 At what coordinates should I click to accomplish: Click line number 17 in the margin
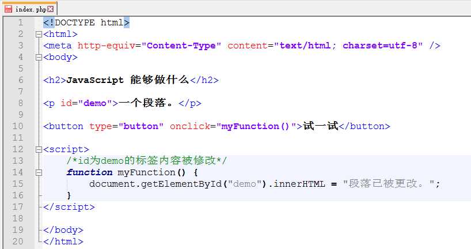point(18,207)
